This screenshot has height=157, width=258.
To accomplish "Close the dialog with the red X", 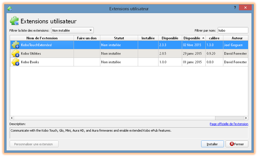I will 245,7.
